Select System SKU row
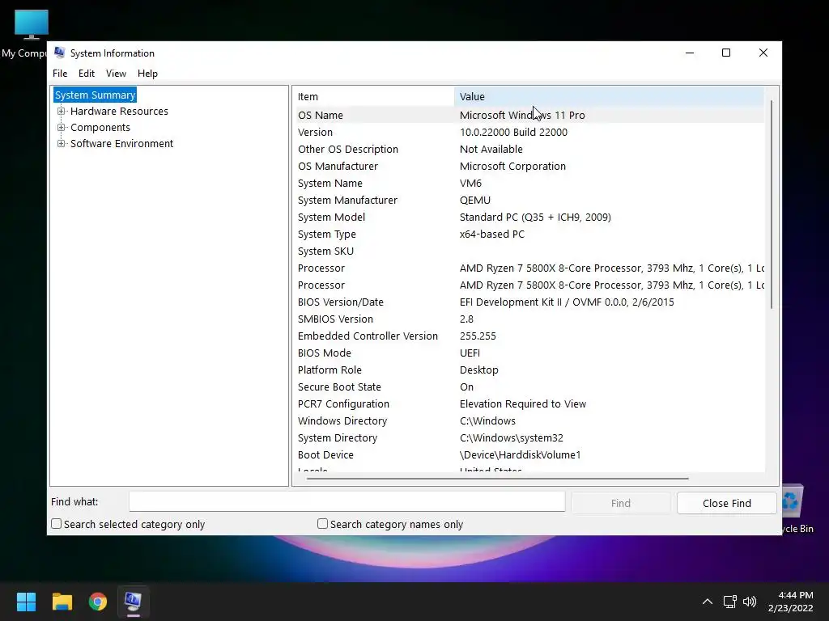Image resolution: width=829 pixels, height=621 pixels. pos(529,251)
